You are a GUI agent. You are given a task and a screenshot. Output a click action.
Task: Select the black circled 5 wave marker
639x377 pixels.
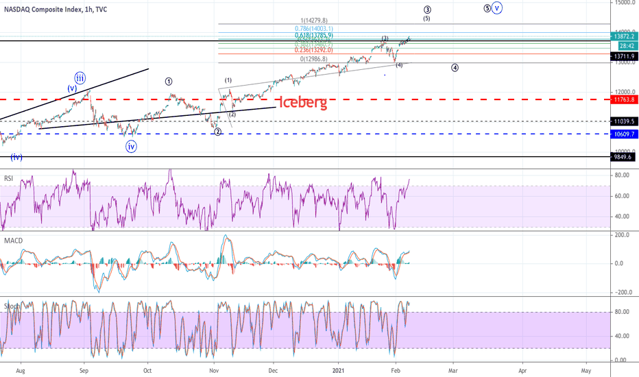(487, 8)
